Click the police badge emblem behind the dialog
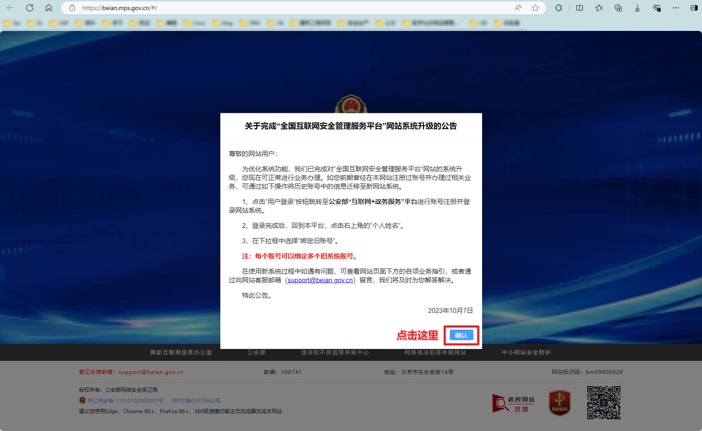The image size is (702, 431). 351,104
